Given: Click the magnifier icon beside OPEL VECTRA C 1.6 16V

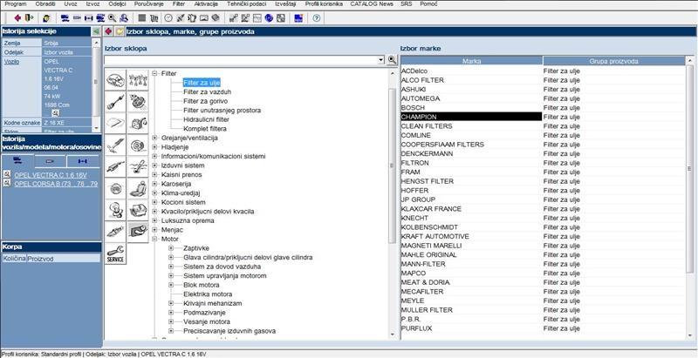Looking at the screenshot, I should click(x=7, y=174).
